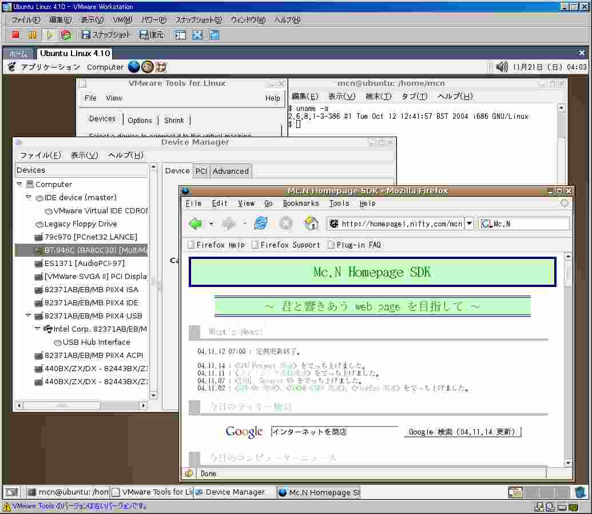Screen dimensions: 592x514
Task: Collapse the Computer tree node
Action: pyautogui.click(x=20, y=184)
